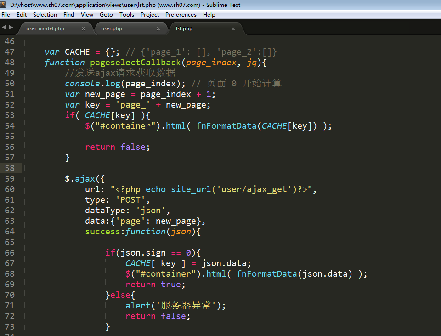Click the left tab scroll arrow
The height and width of the screenshot is (336, 441).
point(4,28)
